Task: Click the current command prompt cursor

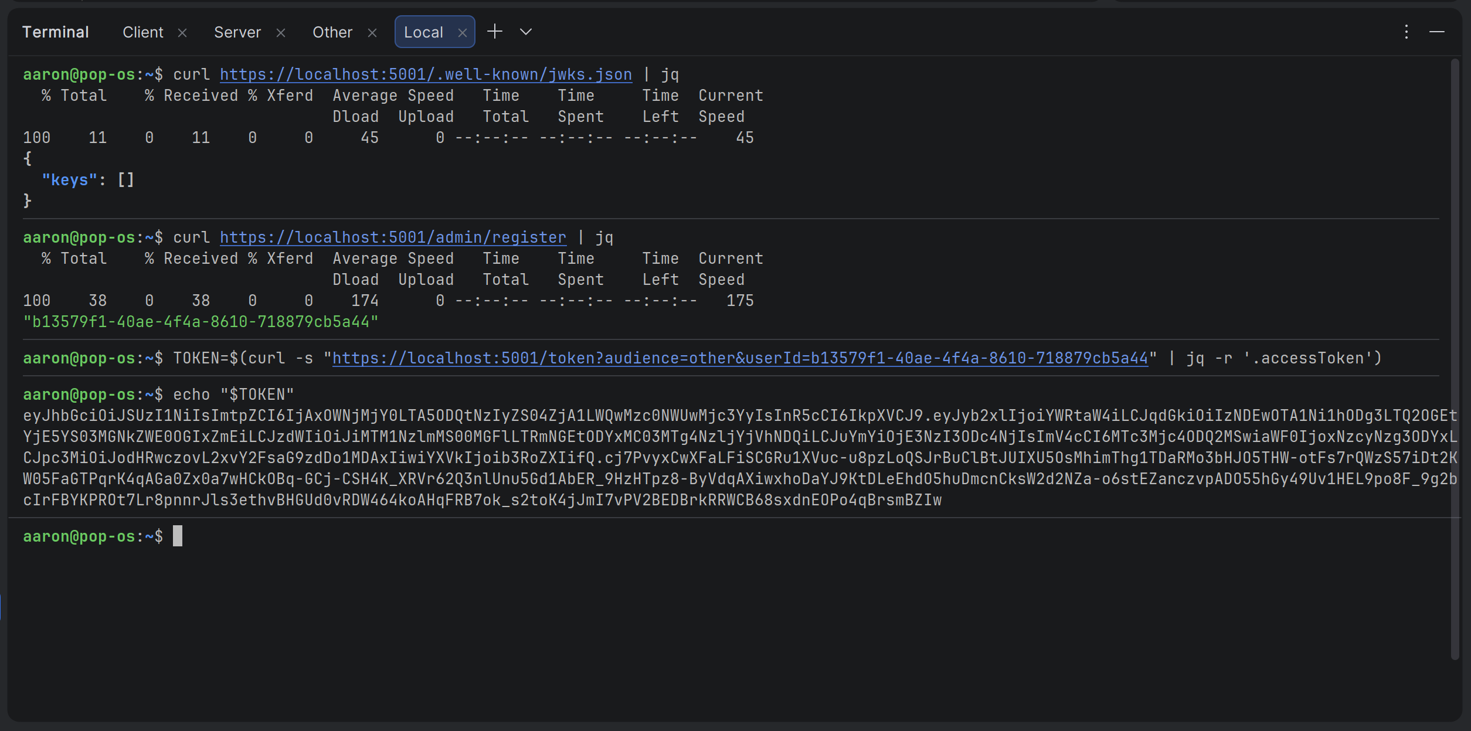Action: point(178,536)
